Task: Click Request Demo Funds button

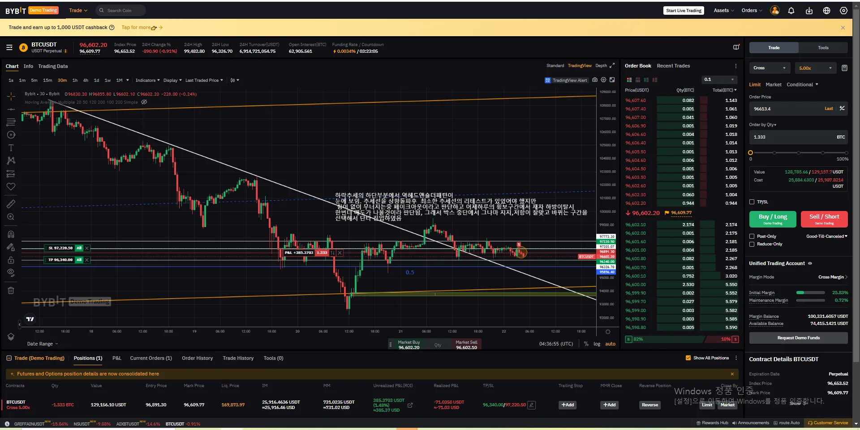Action: tap(798, 338)
